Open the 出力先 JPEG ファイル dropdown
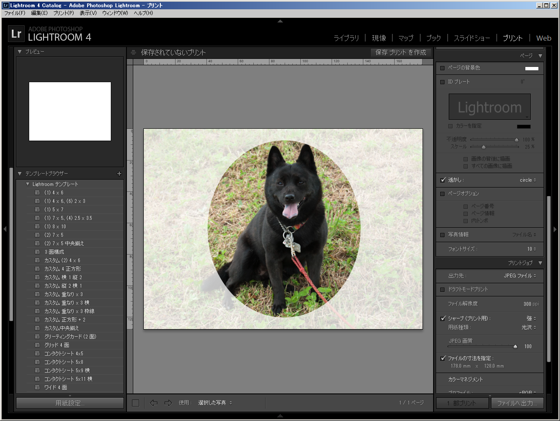Viewport: 560px width, 421px height. (x=520, y=276)
